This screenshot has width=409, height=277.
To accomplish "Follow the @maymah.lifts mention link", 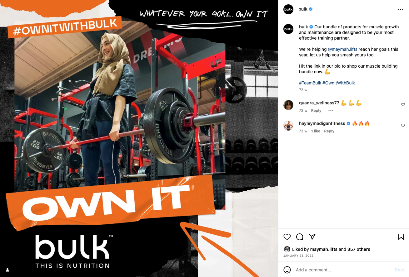I will pos(342,49).
